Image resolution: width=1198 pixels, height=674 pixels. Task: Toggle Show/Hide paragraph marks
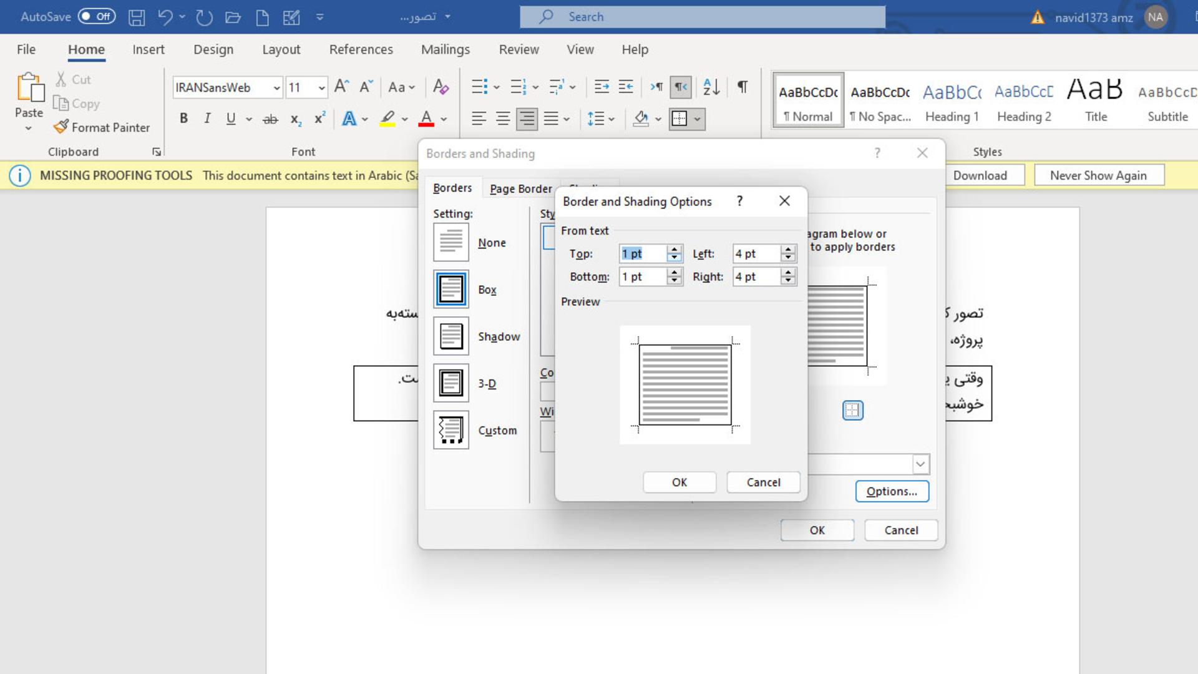click(743, 87)
